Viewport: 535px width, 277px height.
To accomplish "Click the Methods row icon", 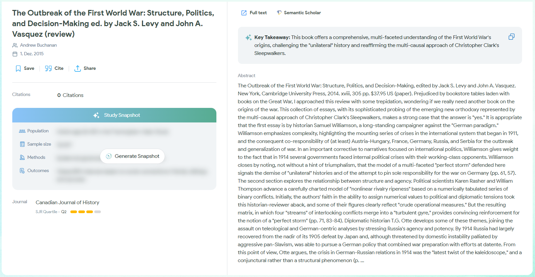I will pos(22,158).
